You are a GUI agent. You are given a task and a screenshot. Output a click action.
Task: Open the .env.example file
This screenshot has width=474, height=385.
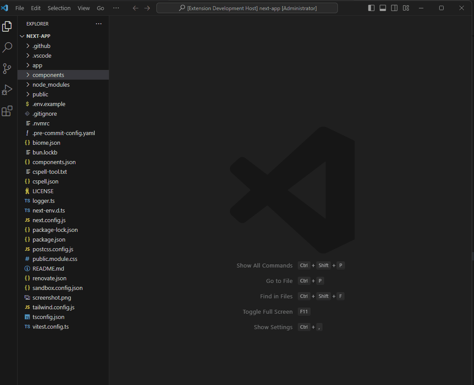[63, 104]
